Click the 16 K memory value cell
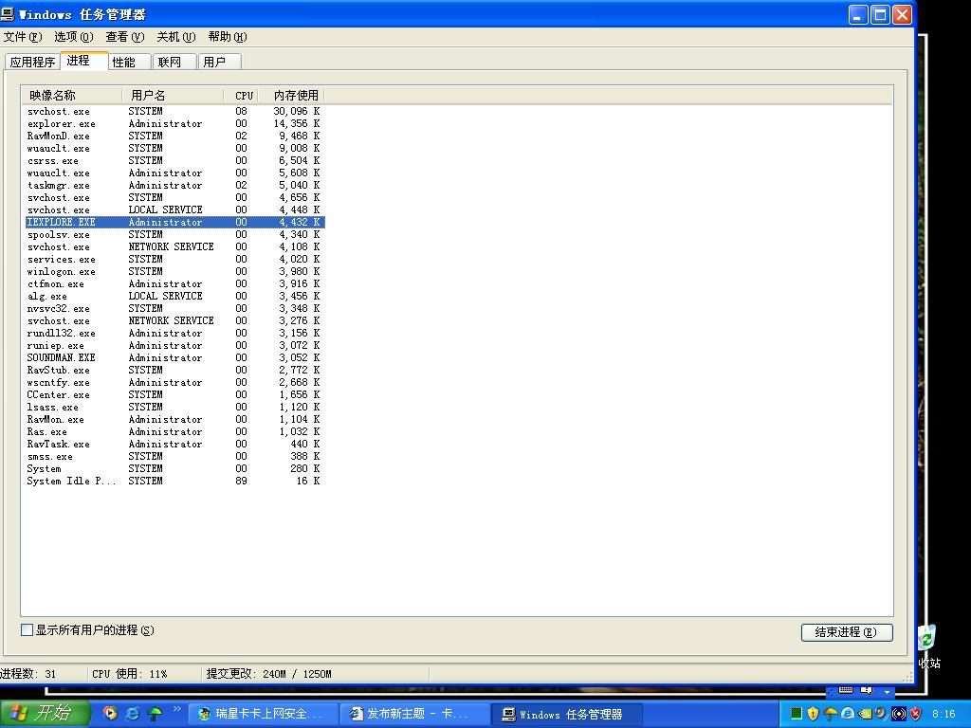The height and width of the screenshot is (728, 971). coord(307,481)
